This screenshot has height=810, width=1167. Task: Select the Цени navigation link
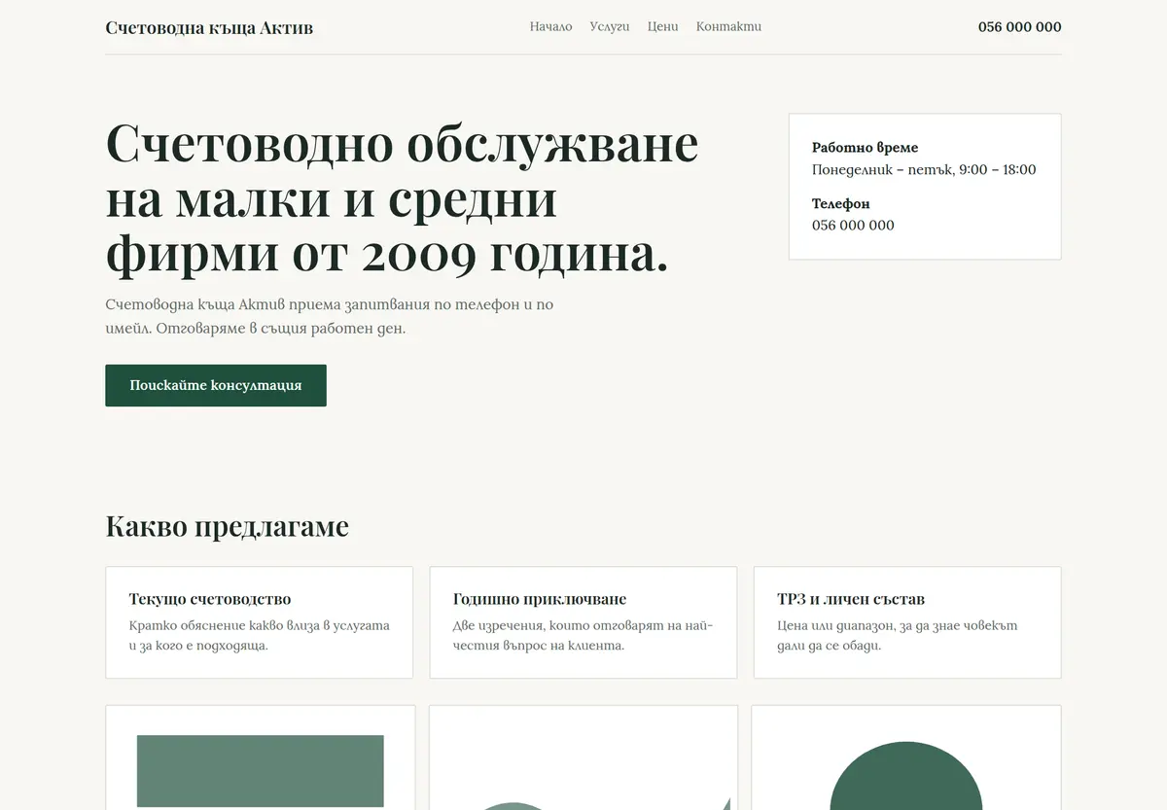tap(662, 26)
